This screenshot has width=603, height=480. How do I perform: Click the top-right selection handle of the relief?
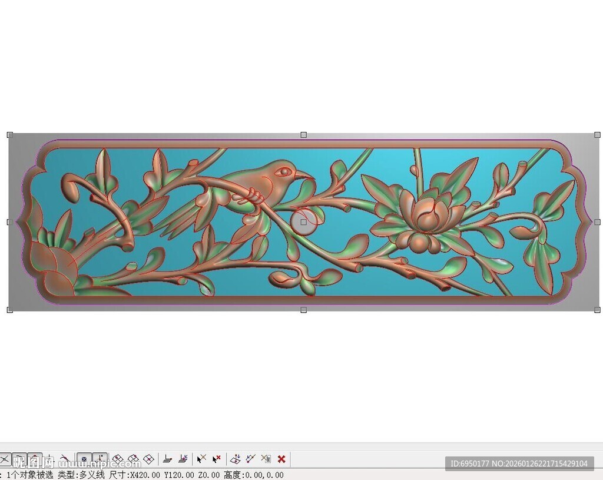coord(597,135)
